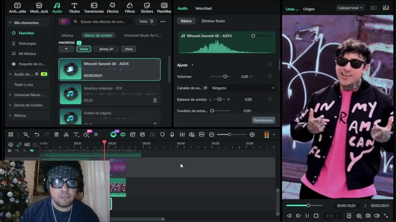The width and height of the screenshot is (396, 222).
Task: Expand the Música sidebar section
Action: pos(10,115)
